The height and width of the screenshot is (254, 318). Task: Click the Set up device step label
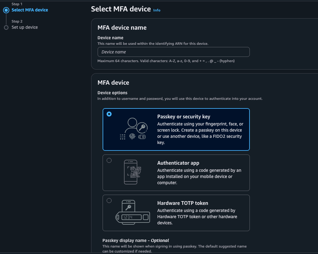(x=24, y=27)
